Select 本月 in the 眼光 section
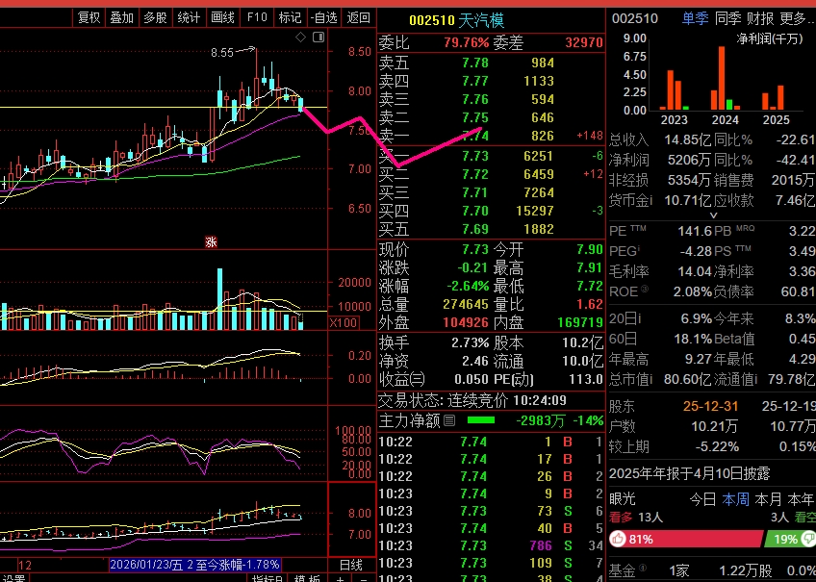This screenshot has height=582, width=816. (x=768, y=499)
